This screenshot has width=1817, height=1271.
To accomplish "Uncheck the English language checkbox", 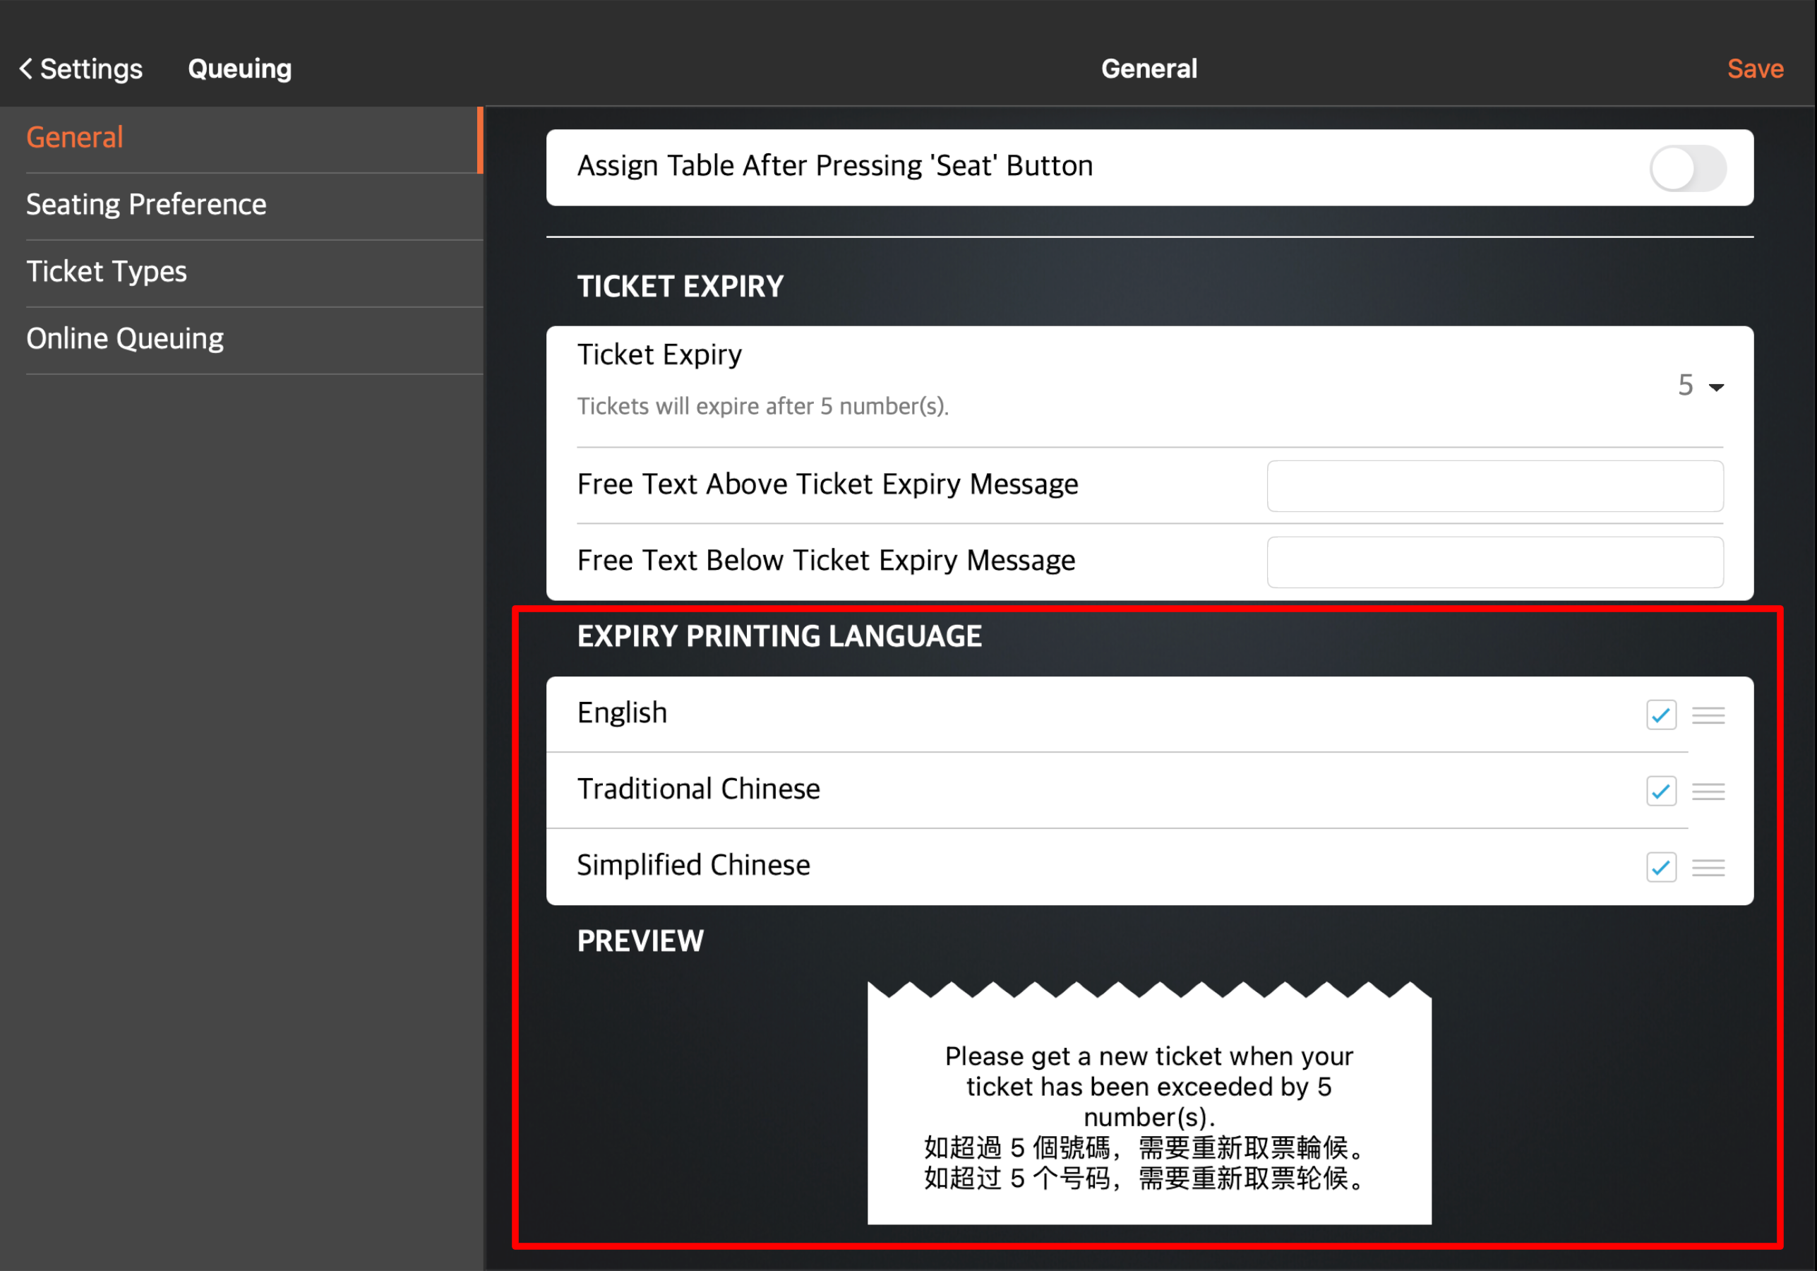I will click(1660, 715).
